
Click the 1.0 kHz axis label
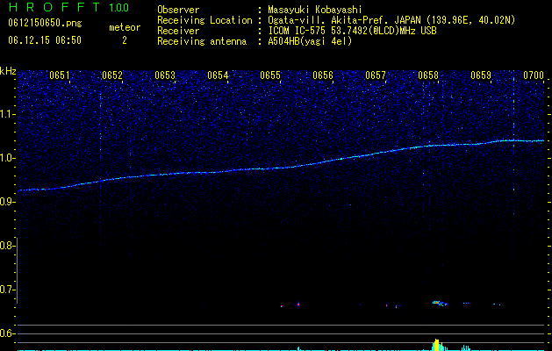(8, 158)
